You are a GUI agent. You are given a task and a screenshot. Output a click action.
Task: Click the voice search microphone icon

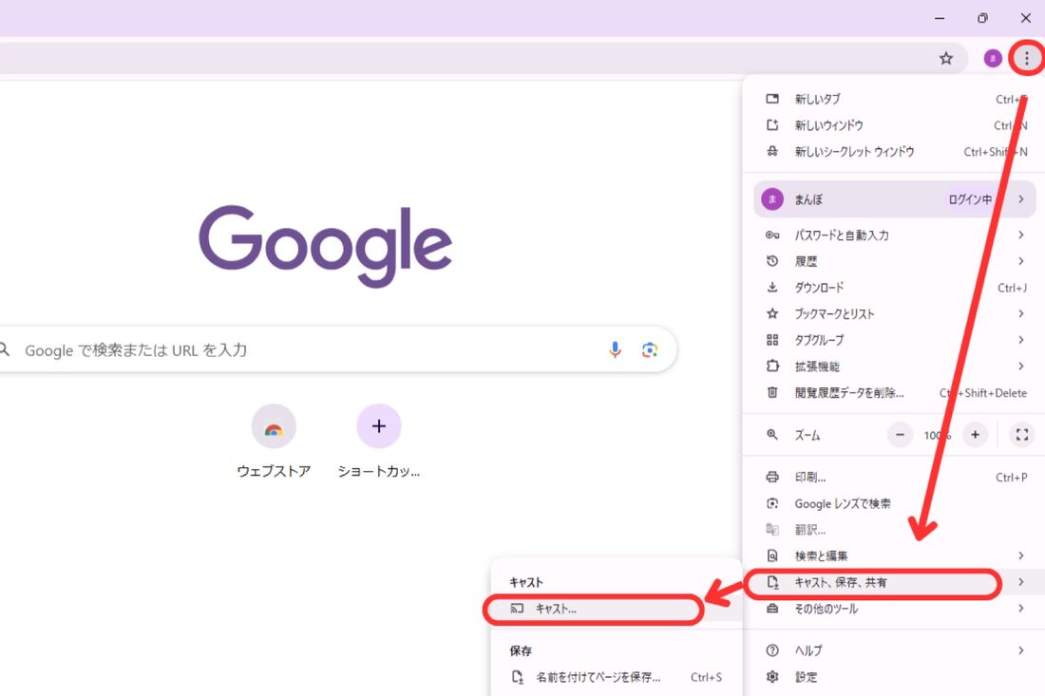point(615,350)
